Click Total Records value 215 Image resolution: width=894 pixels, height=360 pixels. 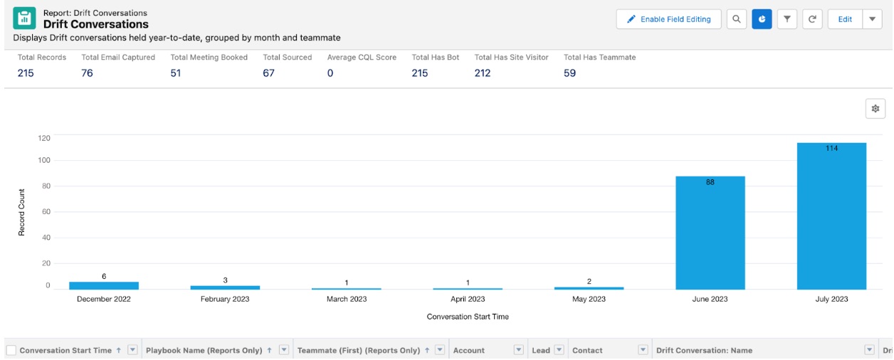pyautogui.click(x=26, y=73)
